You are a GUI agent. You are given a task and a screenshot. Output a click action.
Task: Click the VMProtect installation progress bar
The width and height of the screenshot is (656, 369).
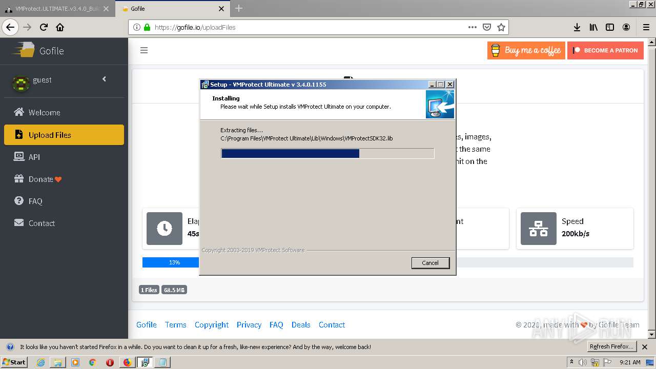327,153
